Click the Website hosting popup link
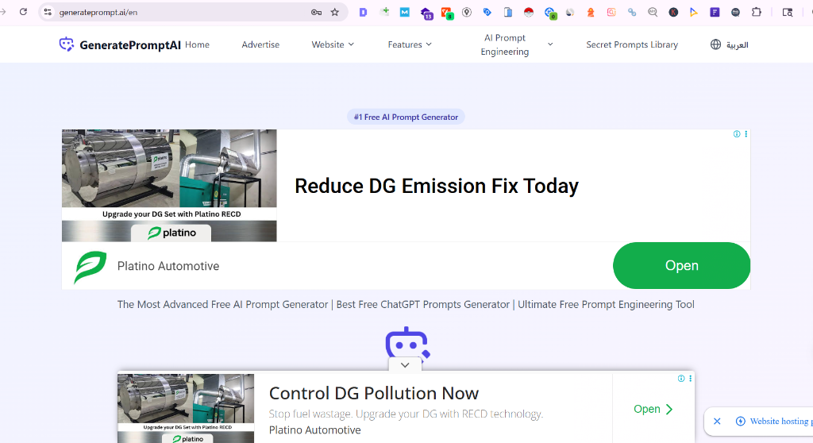The image size is (813, 443). [774, 422]
